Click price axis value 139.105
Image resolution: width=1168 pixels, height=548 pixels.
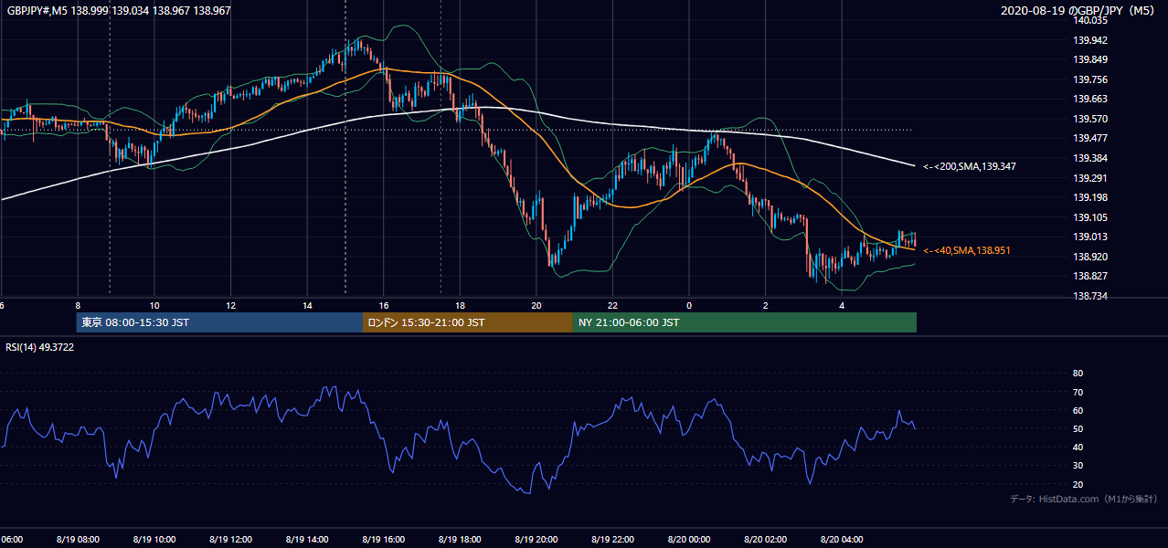tap(1090, 217)
